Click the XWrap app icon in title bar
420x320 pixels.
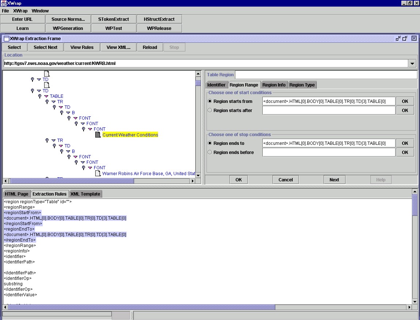tap(4, 3)
